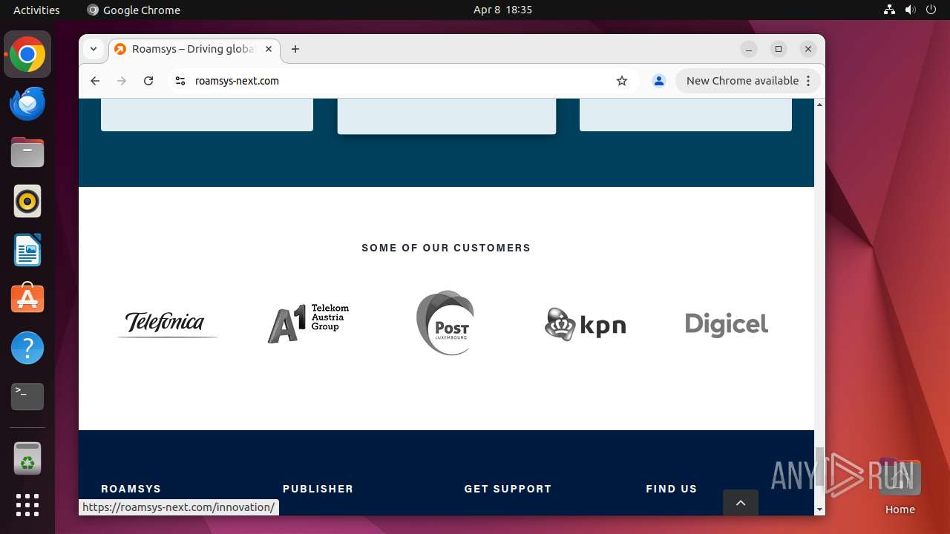950x534 pixels.
Task: Open the power menu in the top bar
Action: click(931, 10)
